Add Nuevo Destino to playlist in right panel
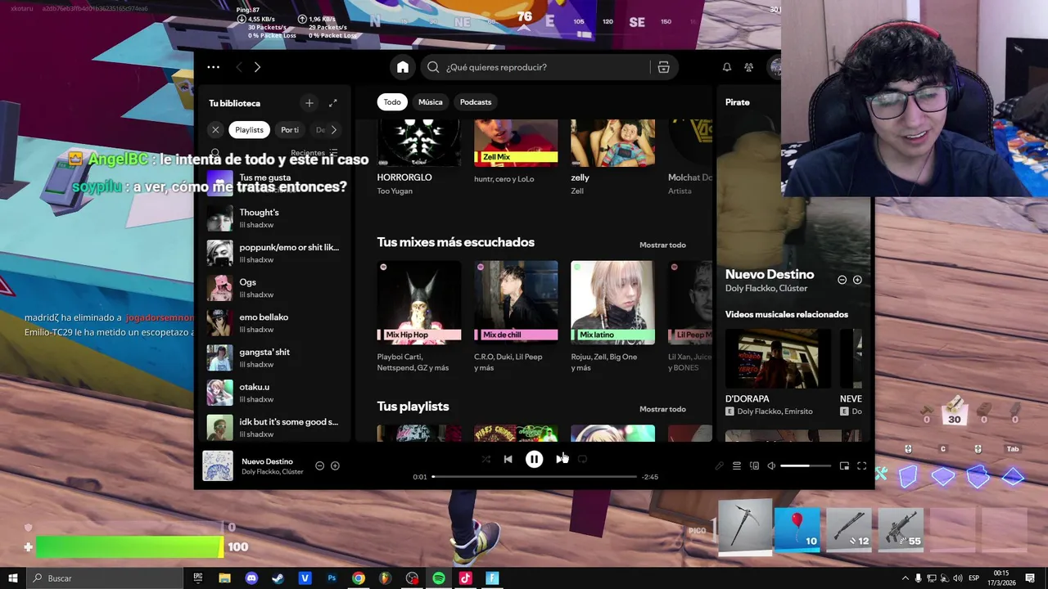The width and height of the screenshot is (1048, 589). 857,280
